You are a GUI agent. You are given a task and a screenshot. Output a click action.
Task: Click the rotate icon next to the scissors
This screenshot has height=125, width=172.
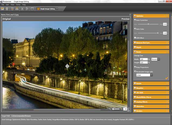coord(27,9)
